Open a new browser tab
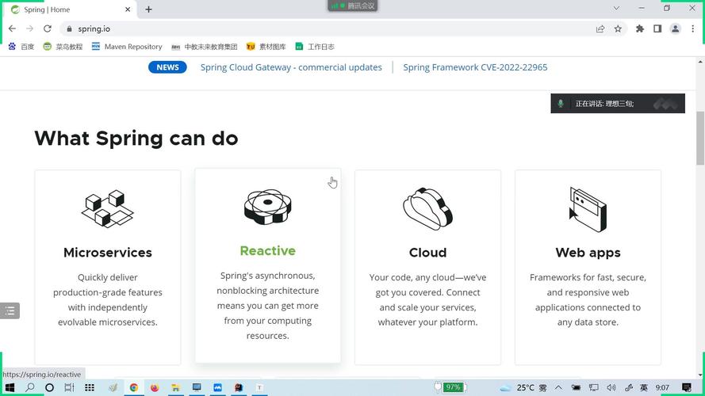The image size is (705, 396). point(148,10)
